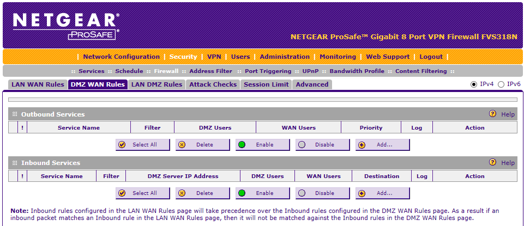524x226 pixels.
Task: Click the Inbound Services Service Name header
Action: pos(62,176)
